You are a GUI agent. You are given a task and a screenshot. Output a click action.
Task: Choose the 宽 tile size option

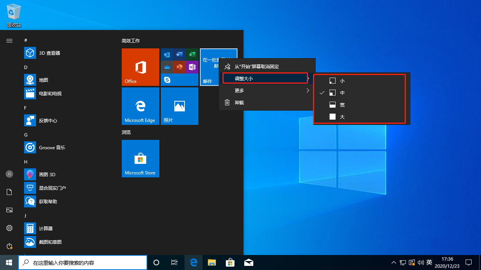click(x=342, y=105)
